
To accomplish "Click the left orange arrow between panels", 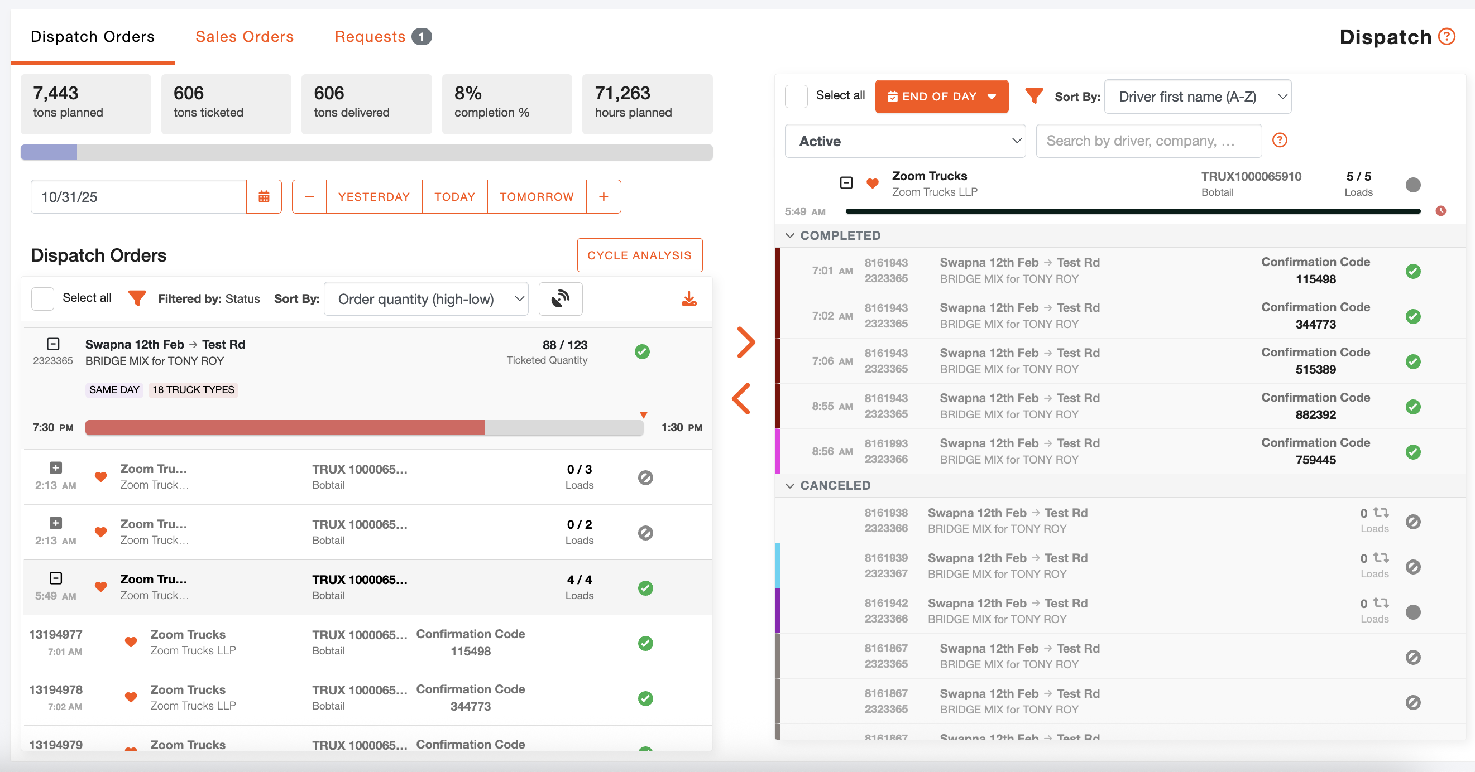I will [x=741, y=398].
